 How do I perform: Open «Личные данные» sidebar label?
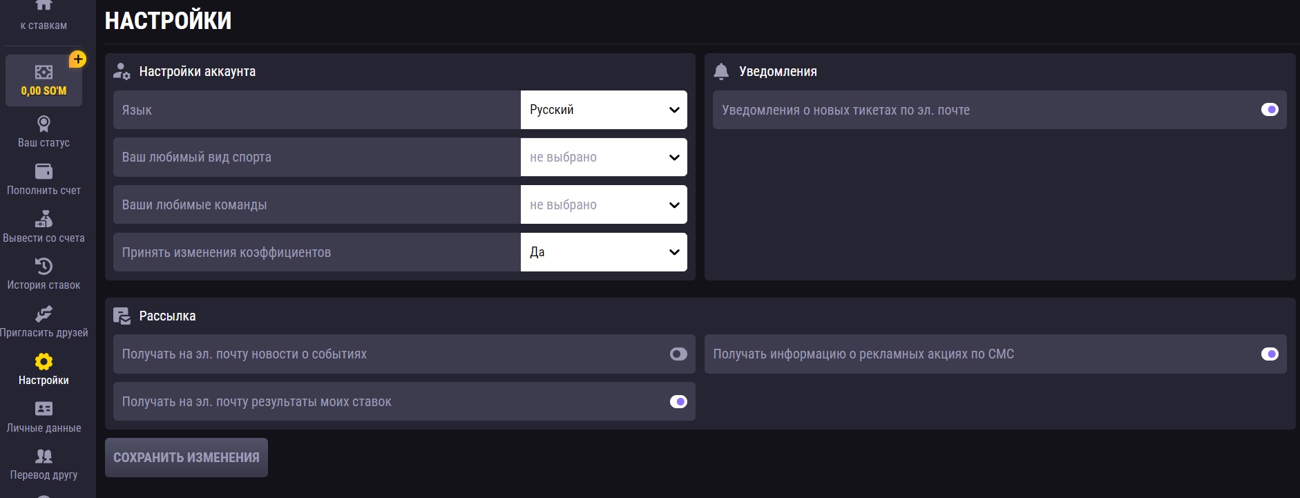pyautogui.click(x=44, y=428)
